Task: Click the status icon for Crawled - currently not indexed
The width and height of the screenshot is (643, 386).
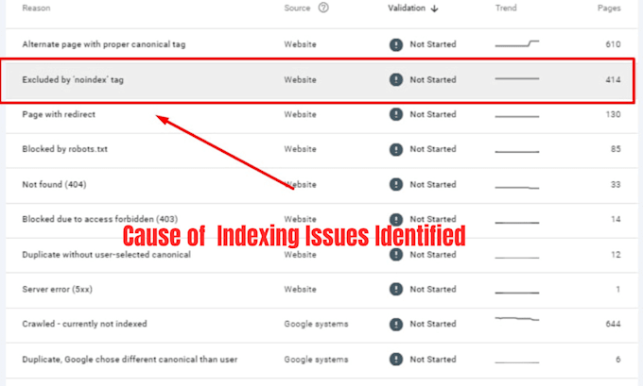Action: (x=395, y=325)
